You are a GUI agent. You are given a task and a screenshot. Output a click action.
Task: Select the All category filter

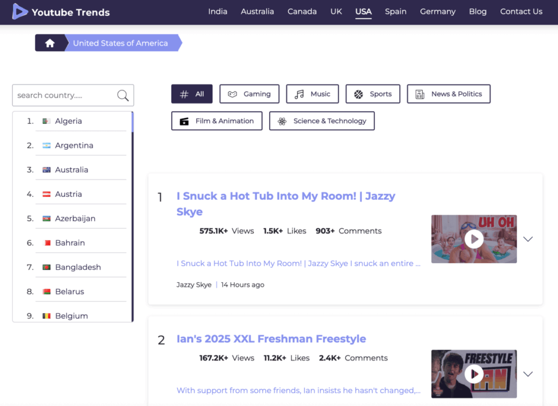192,94
